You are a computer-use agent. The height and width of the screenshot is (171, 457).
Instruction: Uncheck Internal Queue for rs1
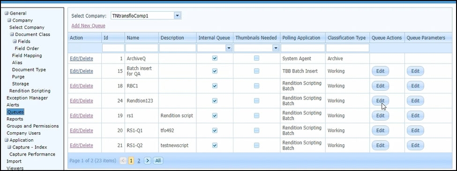(215, 115)
